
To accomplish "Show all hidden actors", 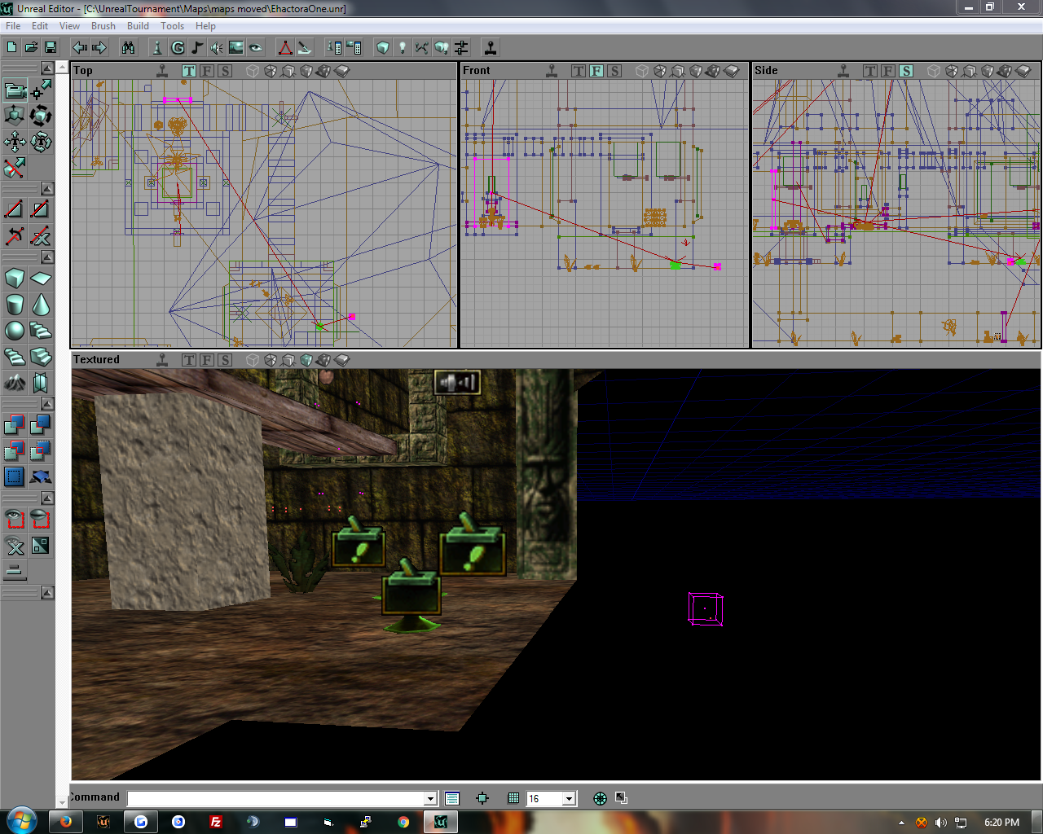I will (15, 545).
